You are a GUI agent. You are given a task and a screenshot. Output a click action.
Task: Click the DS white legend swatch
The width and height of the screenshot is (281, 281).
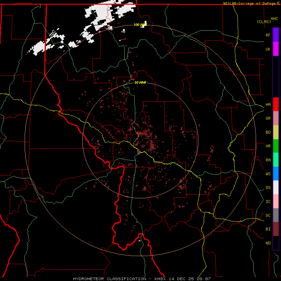276,187
